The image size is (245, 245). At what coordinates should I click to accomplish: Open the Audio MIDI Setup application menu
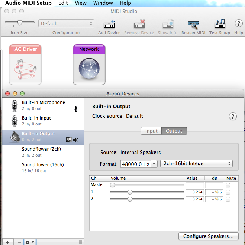pos(28,3)
